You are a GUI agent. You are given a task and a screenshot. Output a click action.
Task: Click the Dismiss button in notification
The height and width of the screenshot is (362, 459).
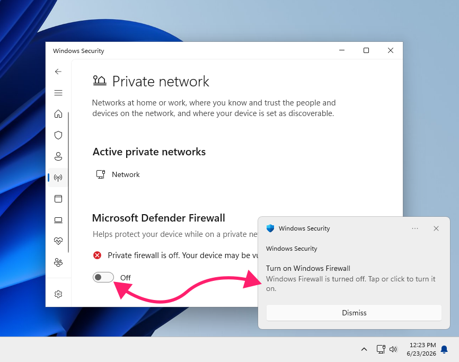(x=354, y=313)
